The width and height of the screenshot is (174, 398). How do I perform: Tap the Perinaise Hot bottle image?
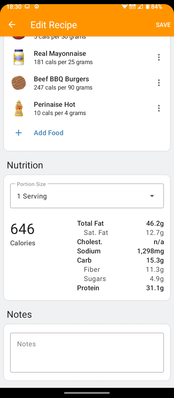point(19,108)
